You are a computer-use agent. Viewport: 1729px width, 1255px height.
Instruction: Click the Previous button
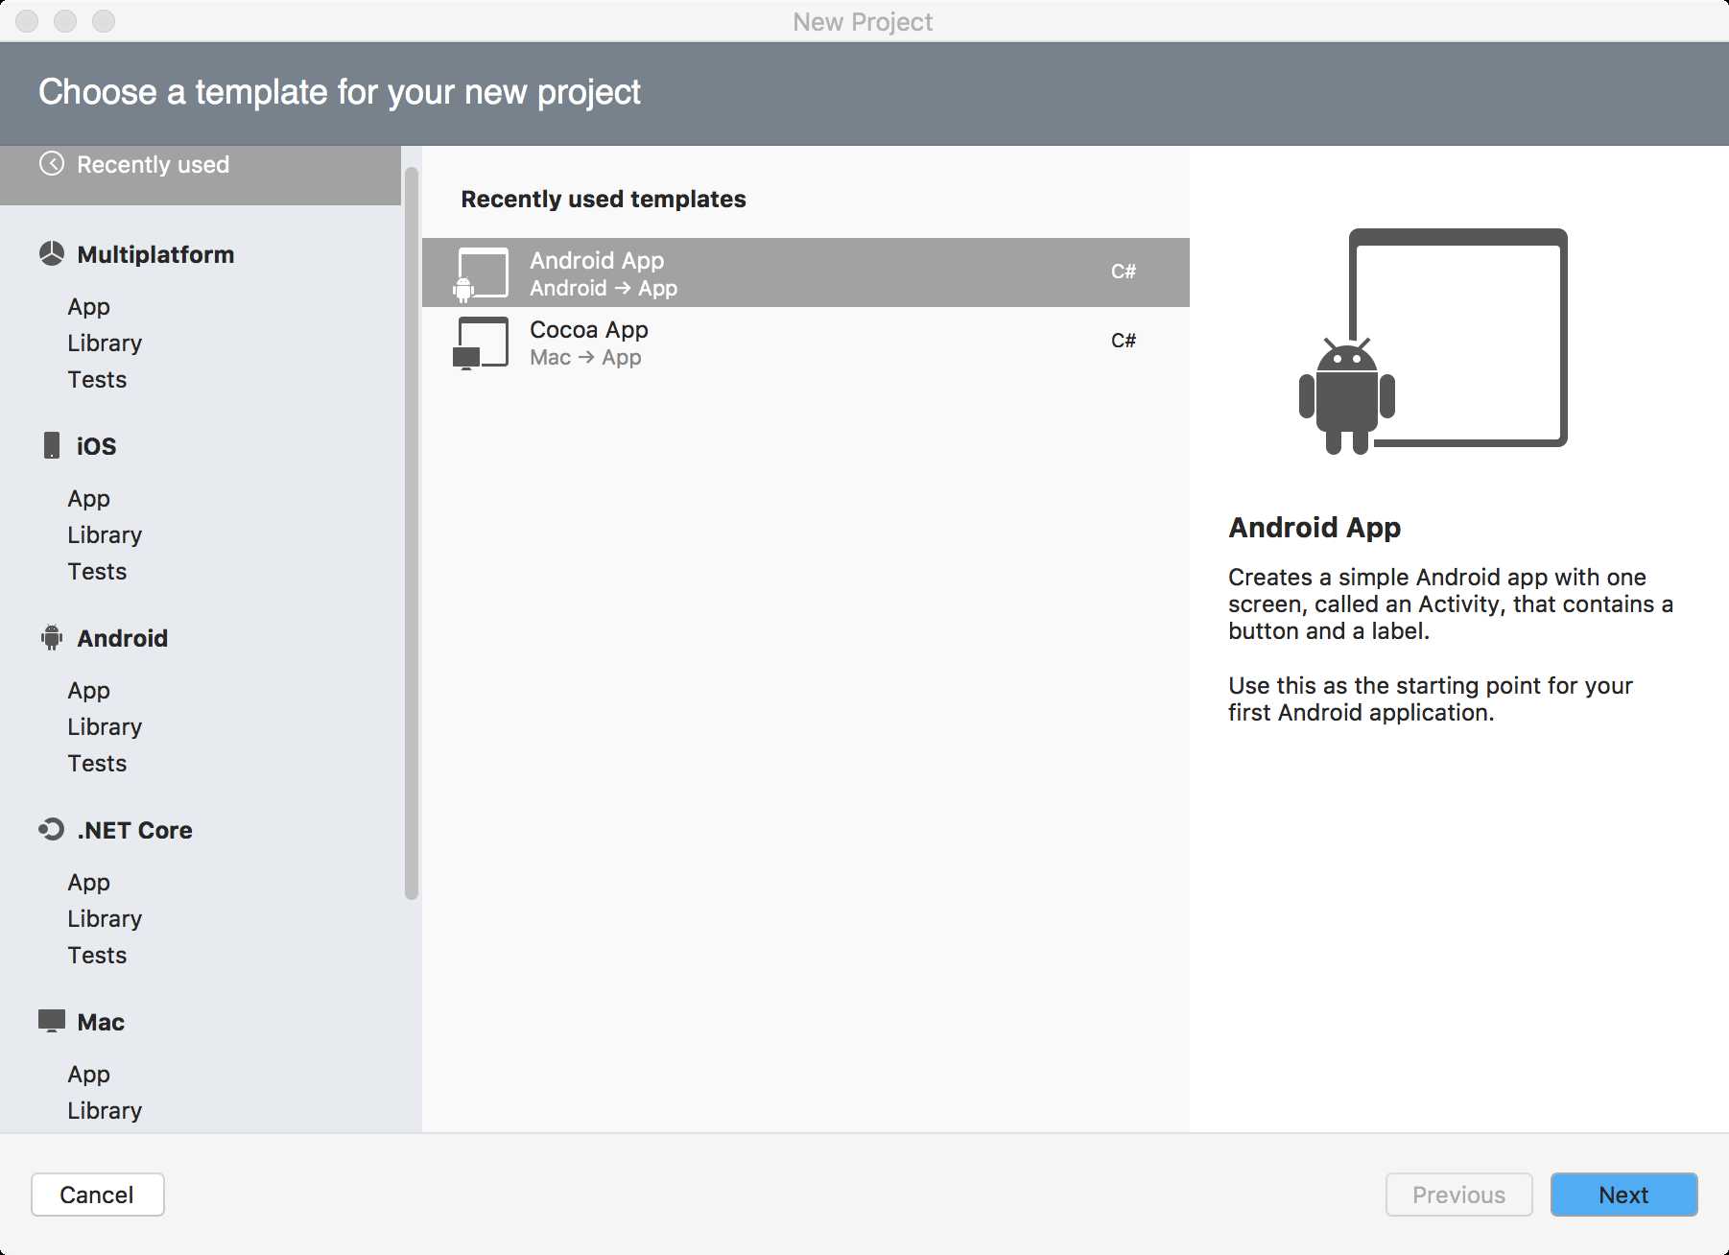coord(1458,1195)
